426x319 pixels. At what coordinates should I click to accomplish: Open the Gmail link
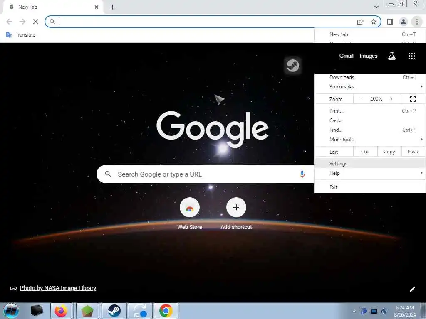[346, 56]
